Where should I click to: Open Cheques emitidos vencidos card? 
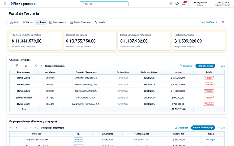35,41
